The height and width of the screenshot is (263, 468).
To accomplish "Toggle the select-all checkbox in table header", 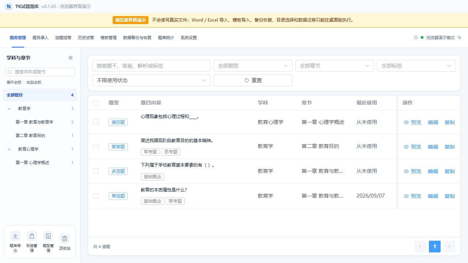I will (x=96, y=103).
